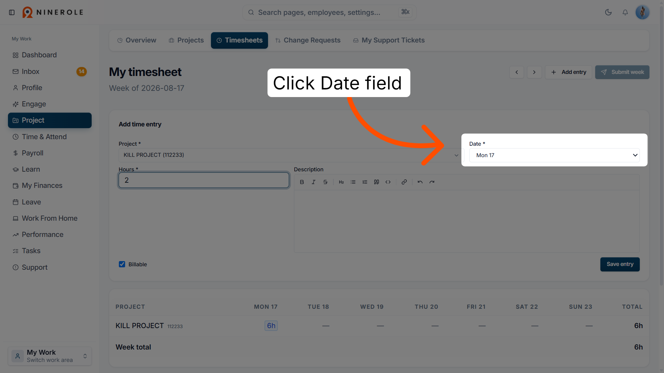
Task: Click Save entry button
Action: [x=620, y=264]
